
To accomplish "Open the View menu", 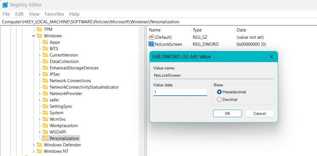I will [x=34, y=14].
